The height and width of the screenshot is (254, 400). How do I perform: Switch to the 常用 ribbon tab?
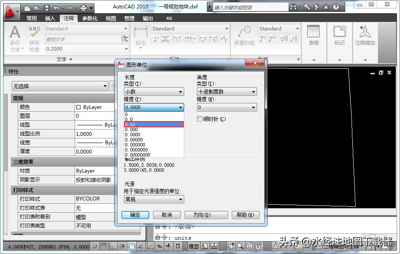pyautogui.click(x=32, y=19)
